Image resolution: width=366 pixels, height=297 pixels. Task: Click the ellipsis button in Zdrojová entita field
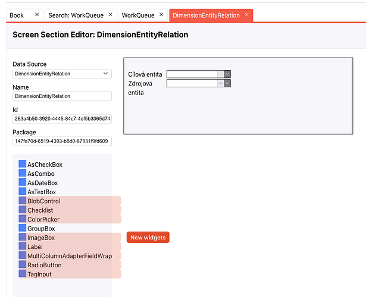pos(221,83)
